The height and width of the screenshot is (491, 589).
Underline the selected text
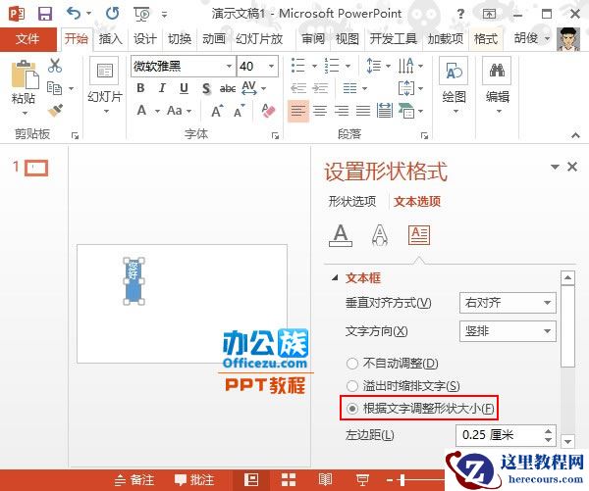coord(184,88)
